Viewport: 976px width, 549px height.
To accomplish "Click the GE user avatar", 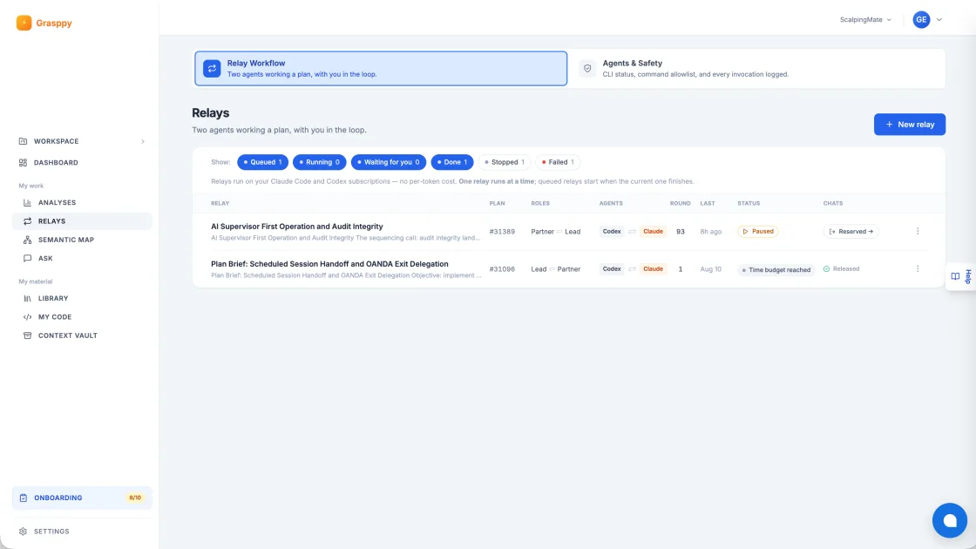I will pyautogui.click(x=921, y=19).
